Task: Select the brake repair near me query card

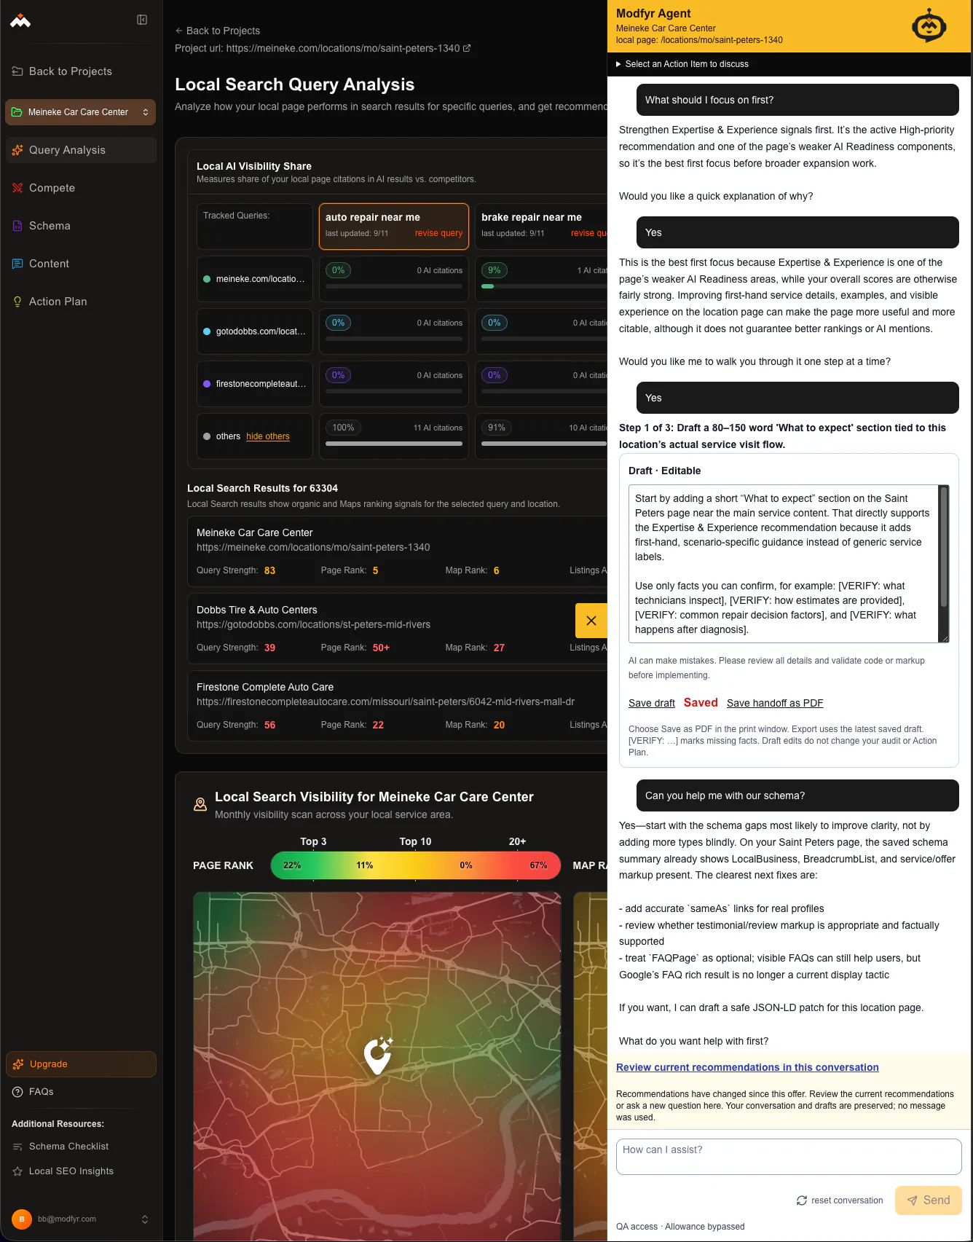Action: point(541,227)
